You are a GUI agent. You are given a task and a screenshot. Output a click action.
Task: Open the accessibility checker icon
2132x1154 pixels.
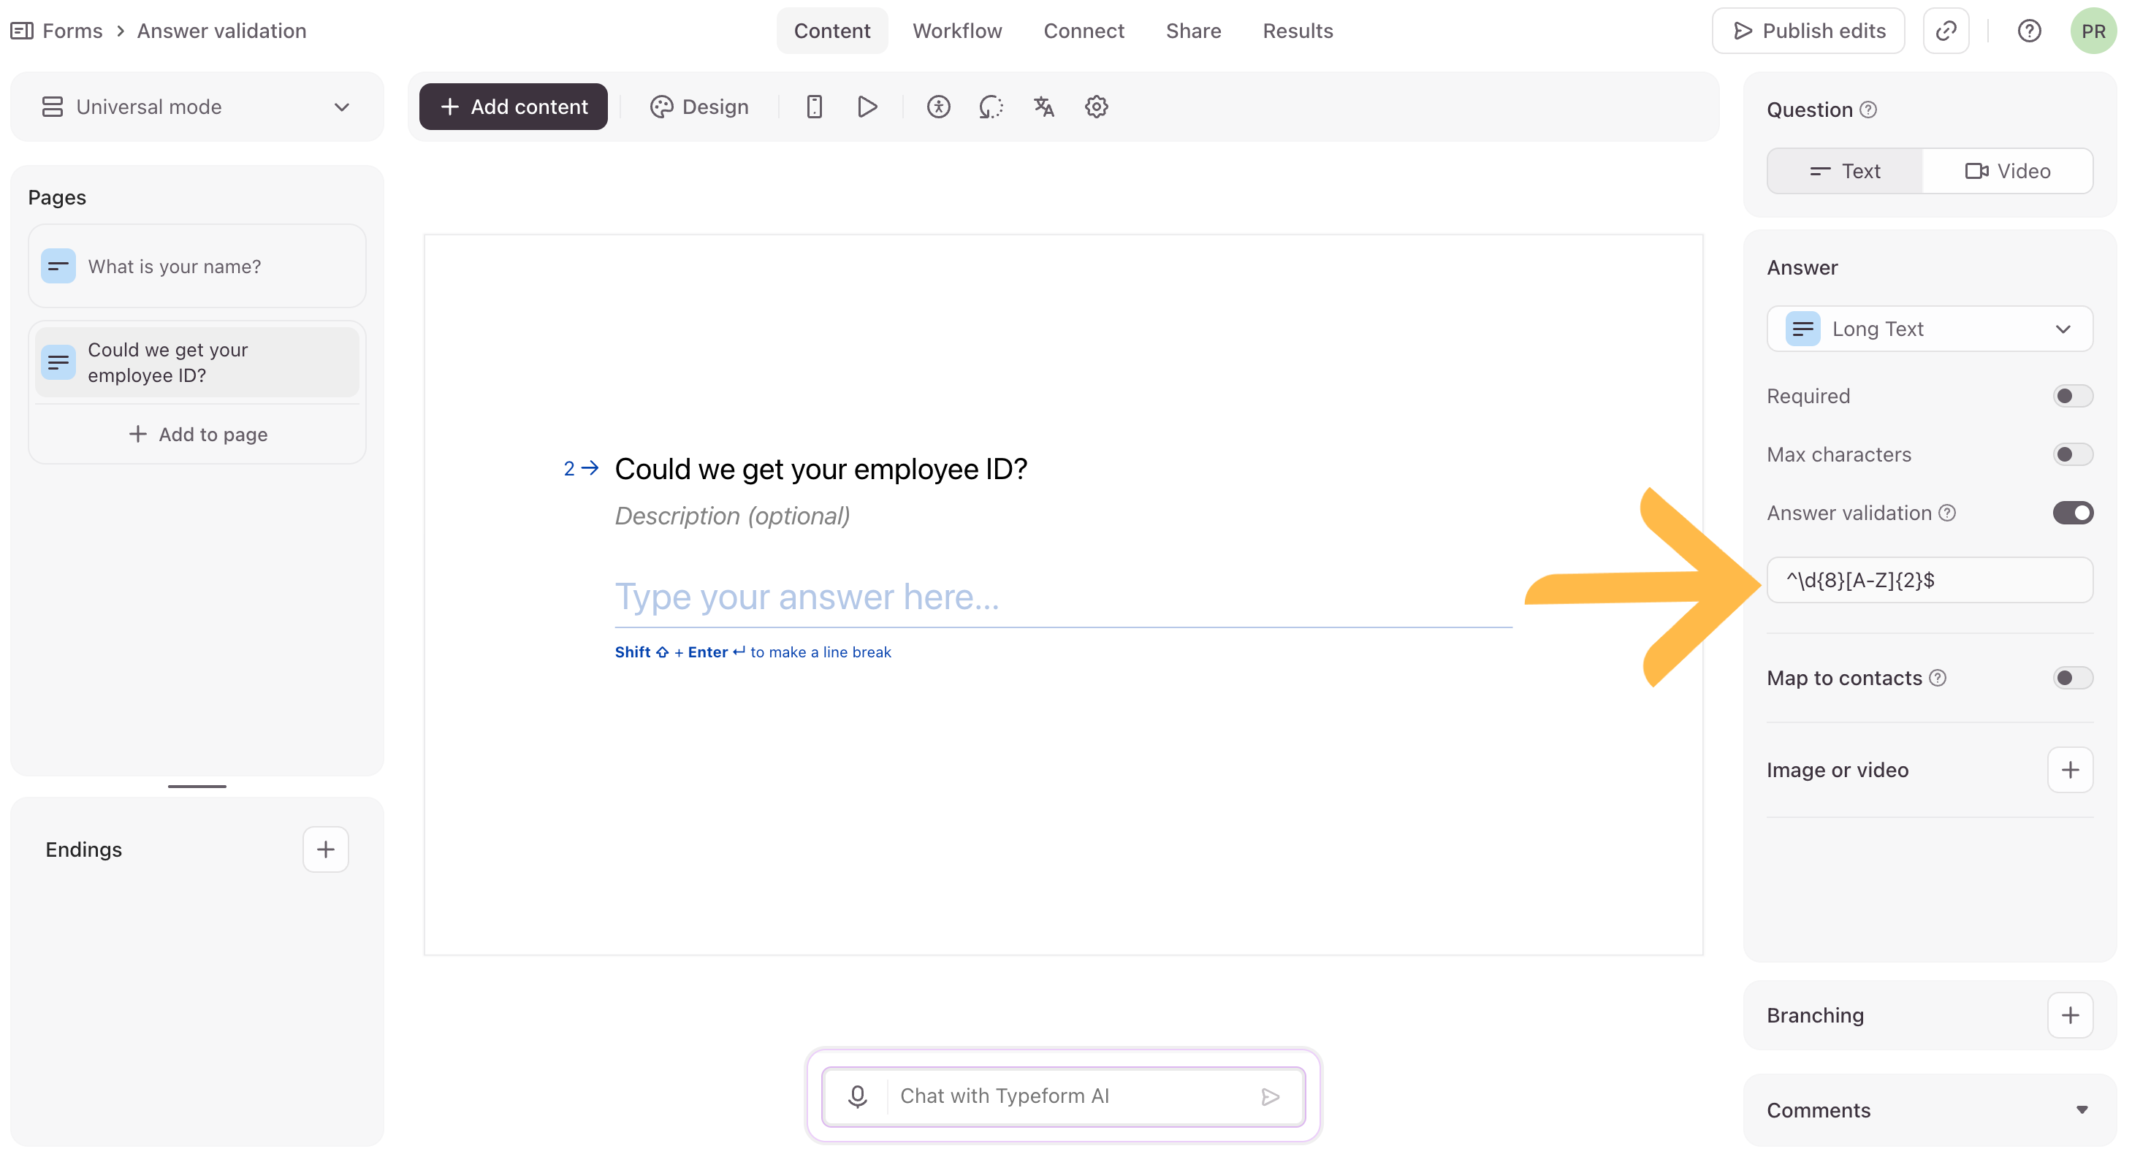point(937,107)
